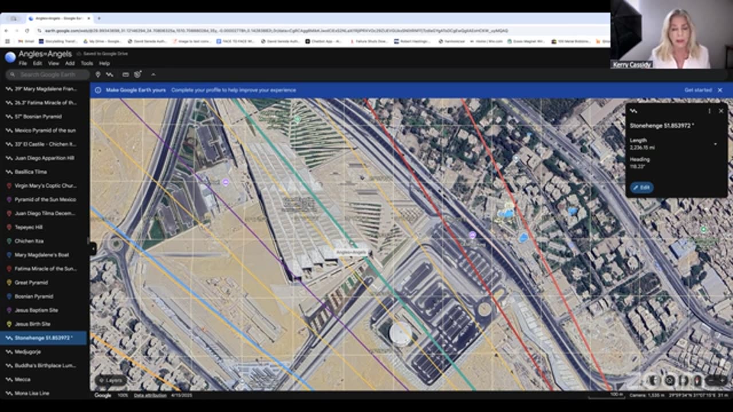This screenshot has width=733, height=412.
Task: Open the Stonehenge card three-dot menu
Action: (x=709, y=111)
